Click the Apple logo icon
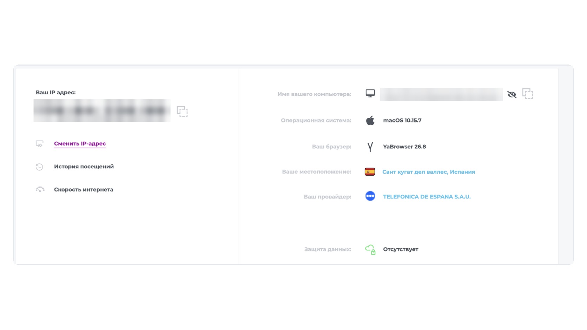 coord(370,120)
